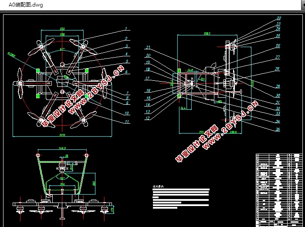Select part callout number 17
The height and width of the screenshot is (227, 305).
(x=147, y=78)
